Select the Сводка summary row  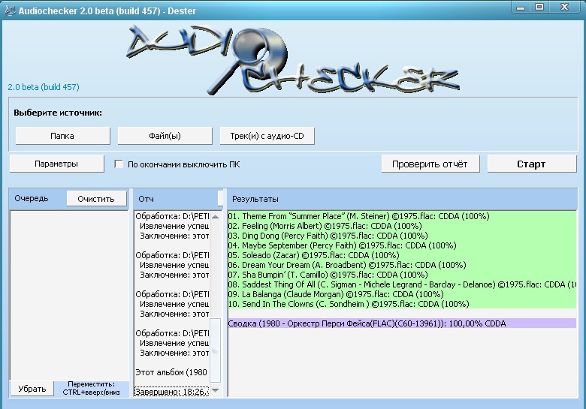(367, 323)
